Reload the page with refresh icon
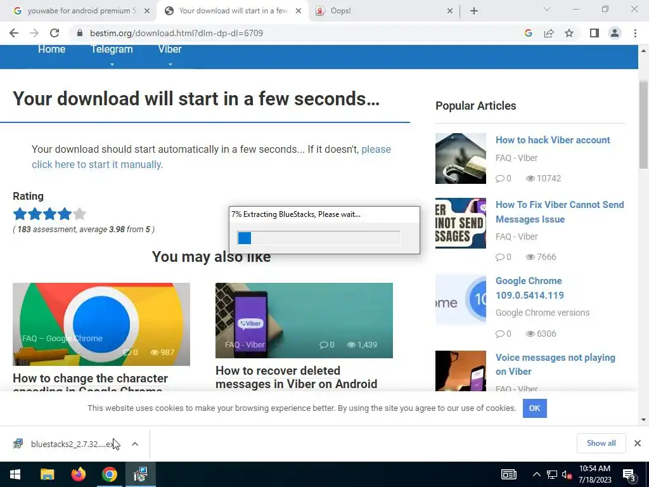Screen dimensions: 649x487 [x=55, y=33]
